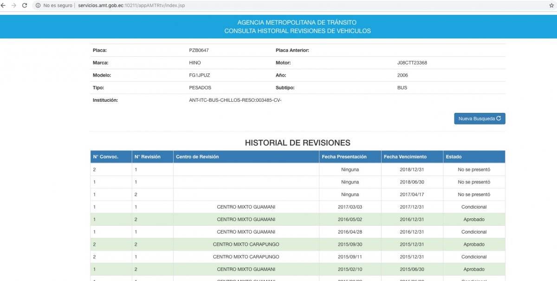Click presentation date 2015/09/11

pyautogui.click(x=350, y=257)
